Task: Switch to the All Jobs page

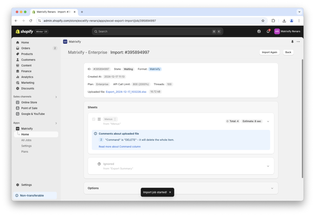Action: coord(26,140)
